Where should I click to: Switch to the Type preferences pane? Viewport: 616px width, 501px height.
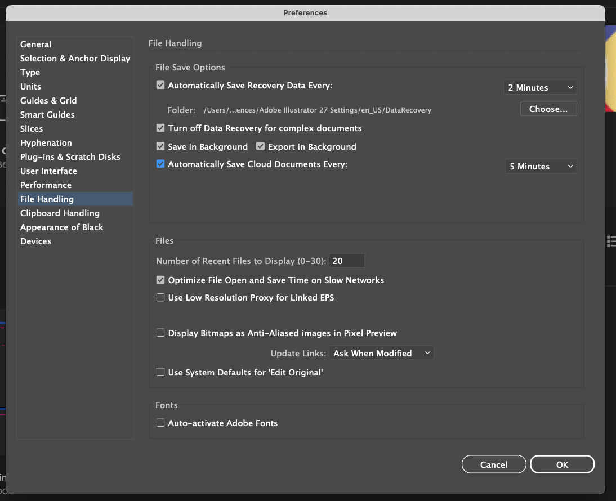(30, 72)
